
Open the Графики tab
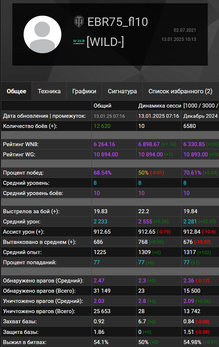84,91
